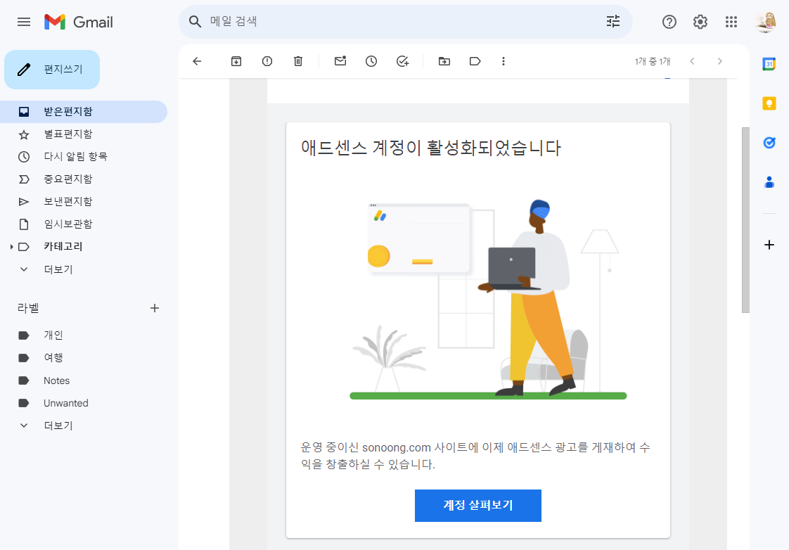Open Google Keep side panel
This screenshot has height=550, width=789.
pos(769,103)
